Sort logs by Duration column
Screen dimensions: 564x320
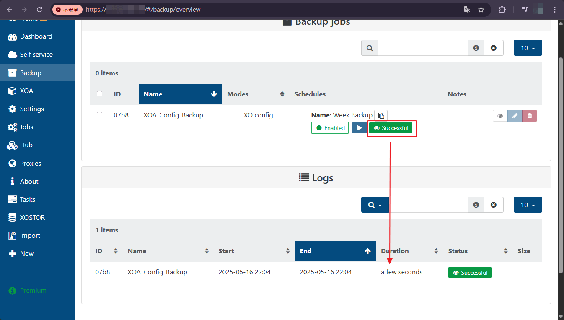409,251
